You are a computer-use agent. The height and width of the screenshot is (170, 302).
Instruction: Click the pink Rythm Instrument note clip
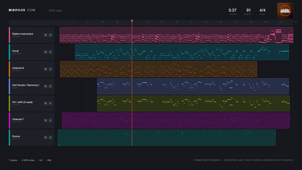(x=177, y=35)
